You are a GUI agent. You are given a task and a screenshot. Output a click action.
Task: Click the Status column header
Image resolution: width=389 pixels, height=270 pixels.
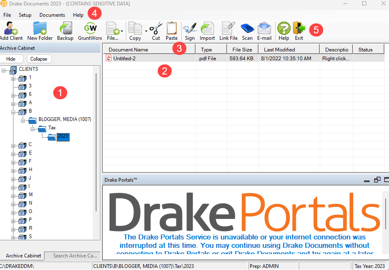368,49
